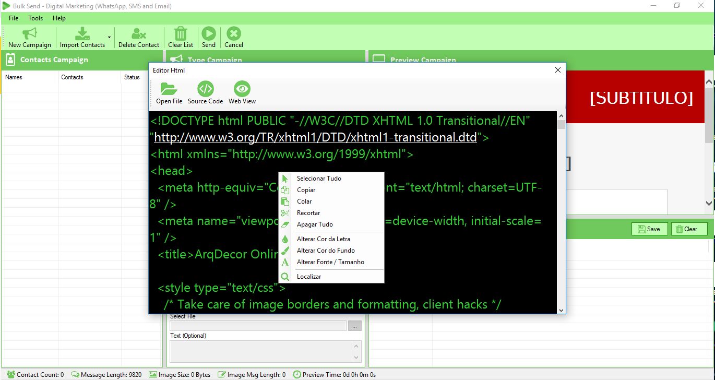Click the Send play icon
The width and height of the screenshot is (715, 380).
pyautogui.click(x=209, y=34)
